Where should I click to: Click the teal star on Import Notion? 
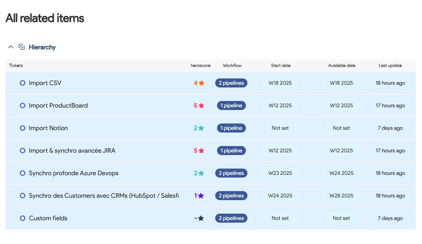[201, 128]
